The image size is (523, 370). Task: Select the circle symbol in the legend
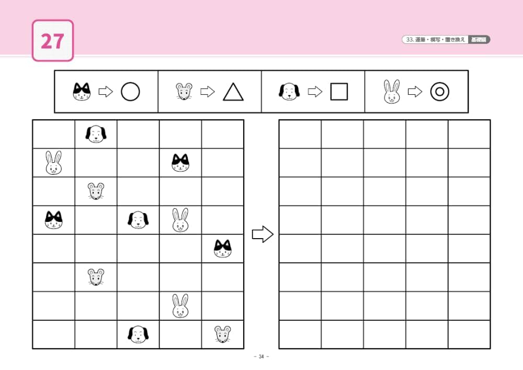(x=130, y=92)
